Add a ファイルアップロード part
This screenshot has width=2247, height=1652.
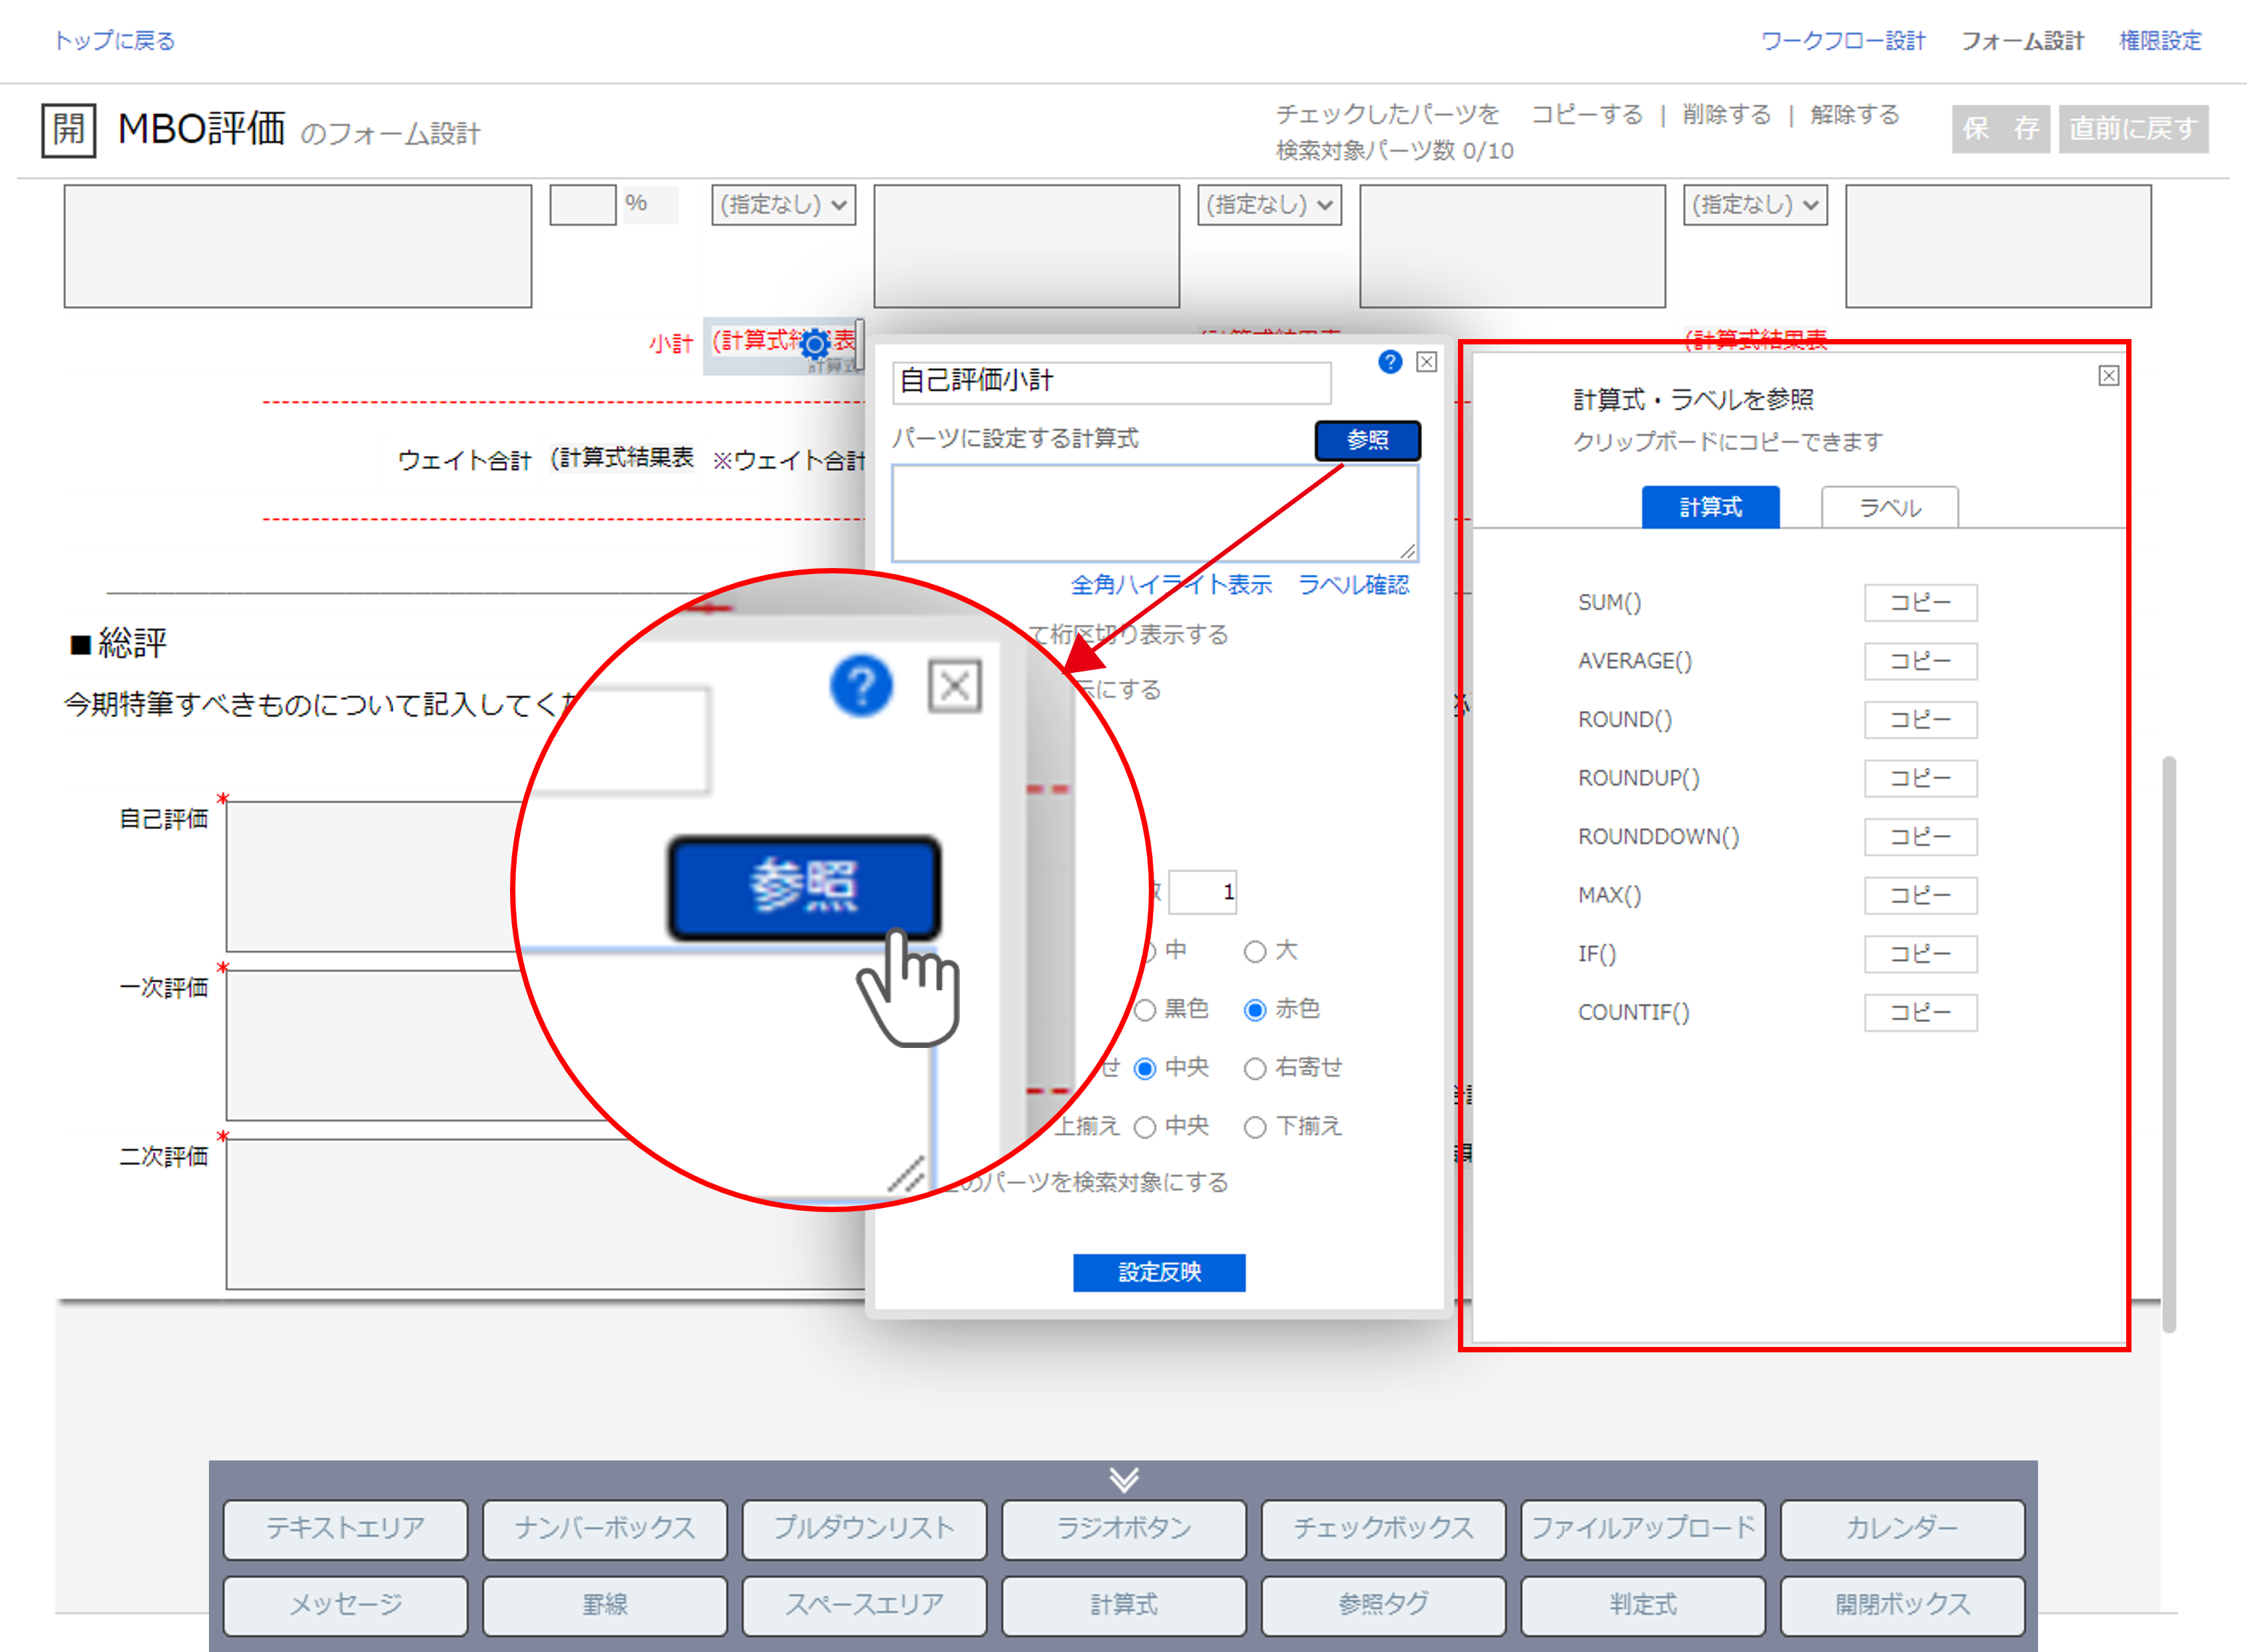coord(1643,1529)
